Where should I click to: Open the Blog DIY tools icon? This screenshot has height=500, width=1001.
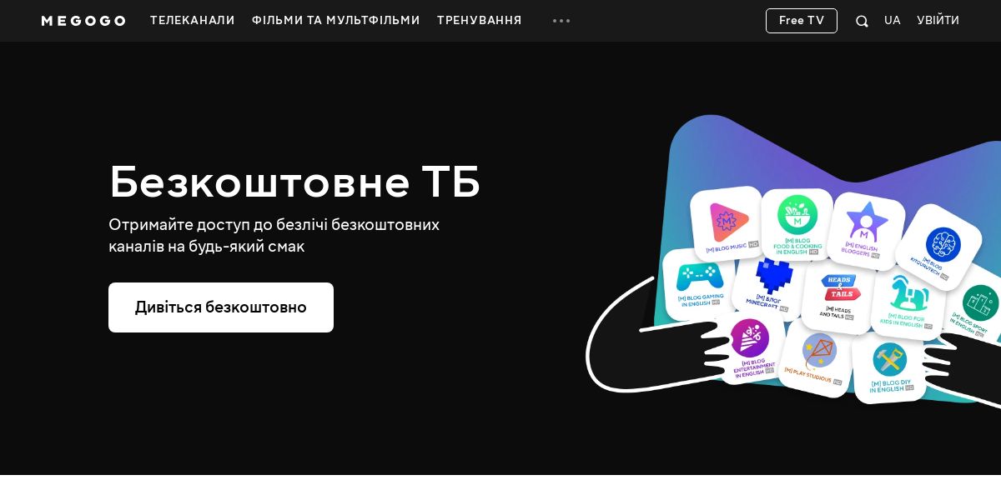[x=889, y=367]
